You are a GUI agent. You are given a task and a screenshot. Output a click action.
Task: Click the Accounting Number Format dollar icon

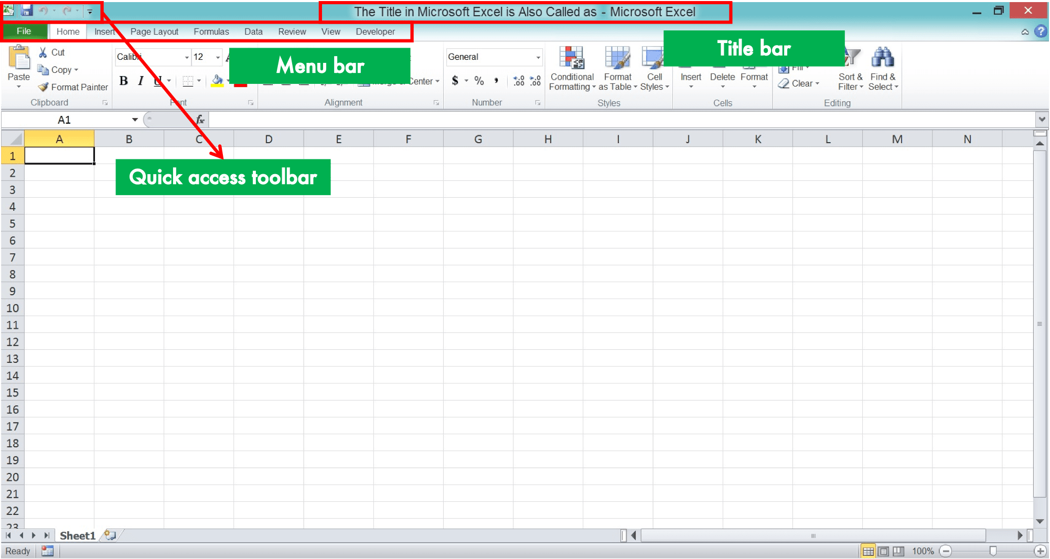(x=455, y=81)
